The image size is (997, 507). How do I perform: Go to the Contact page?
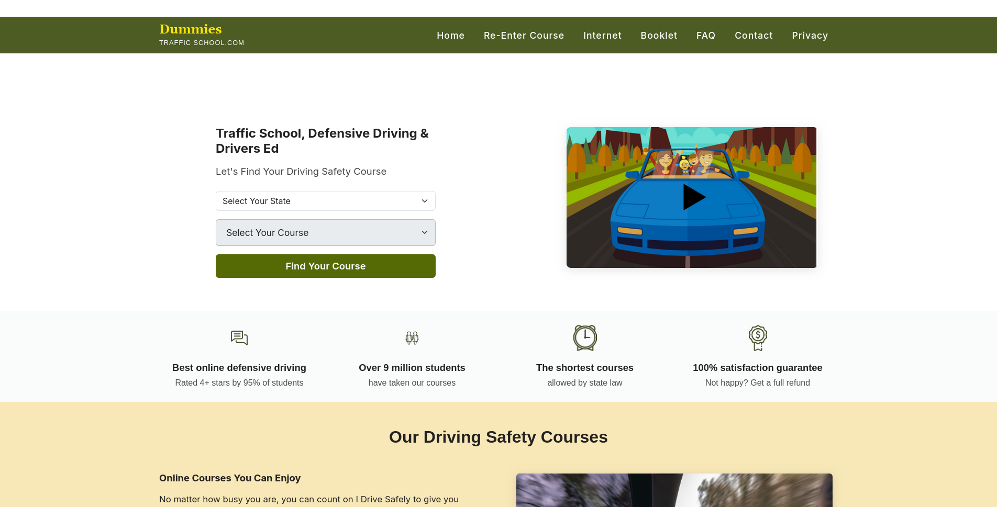click(754, 36)
